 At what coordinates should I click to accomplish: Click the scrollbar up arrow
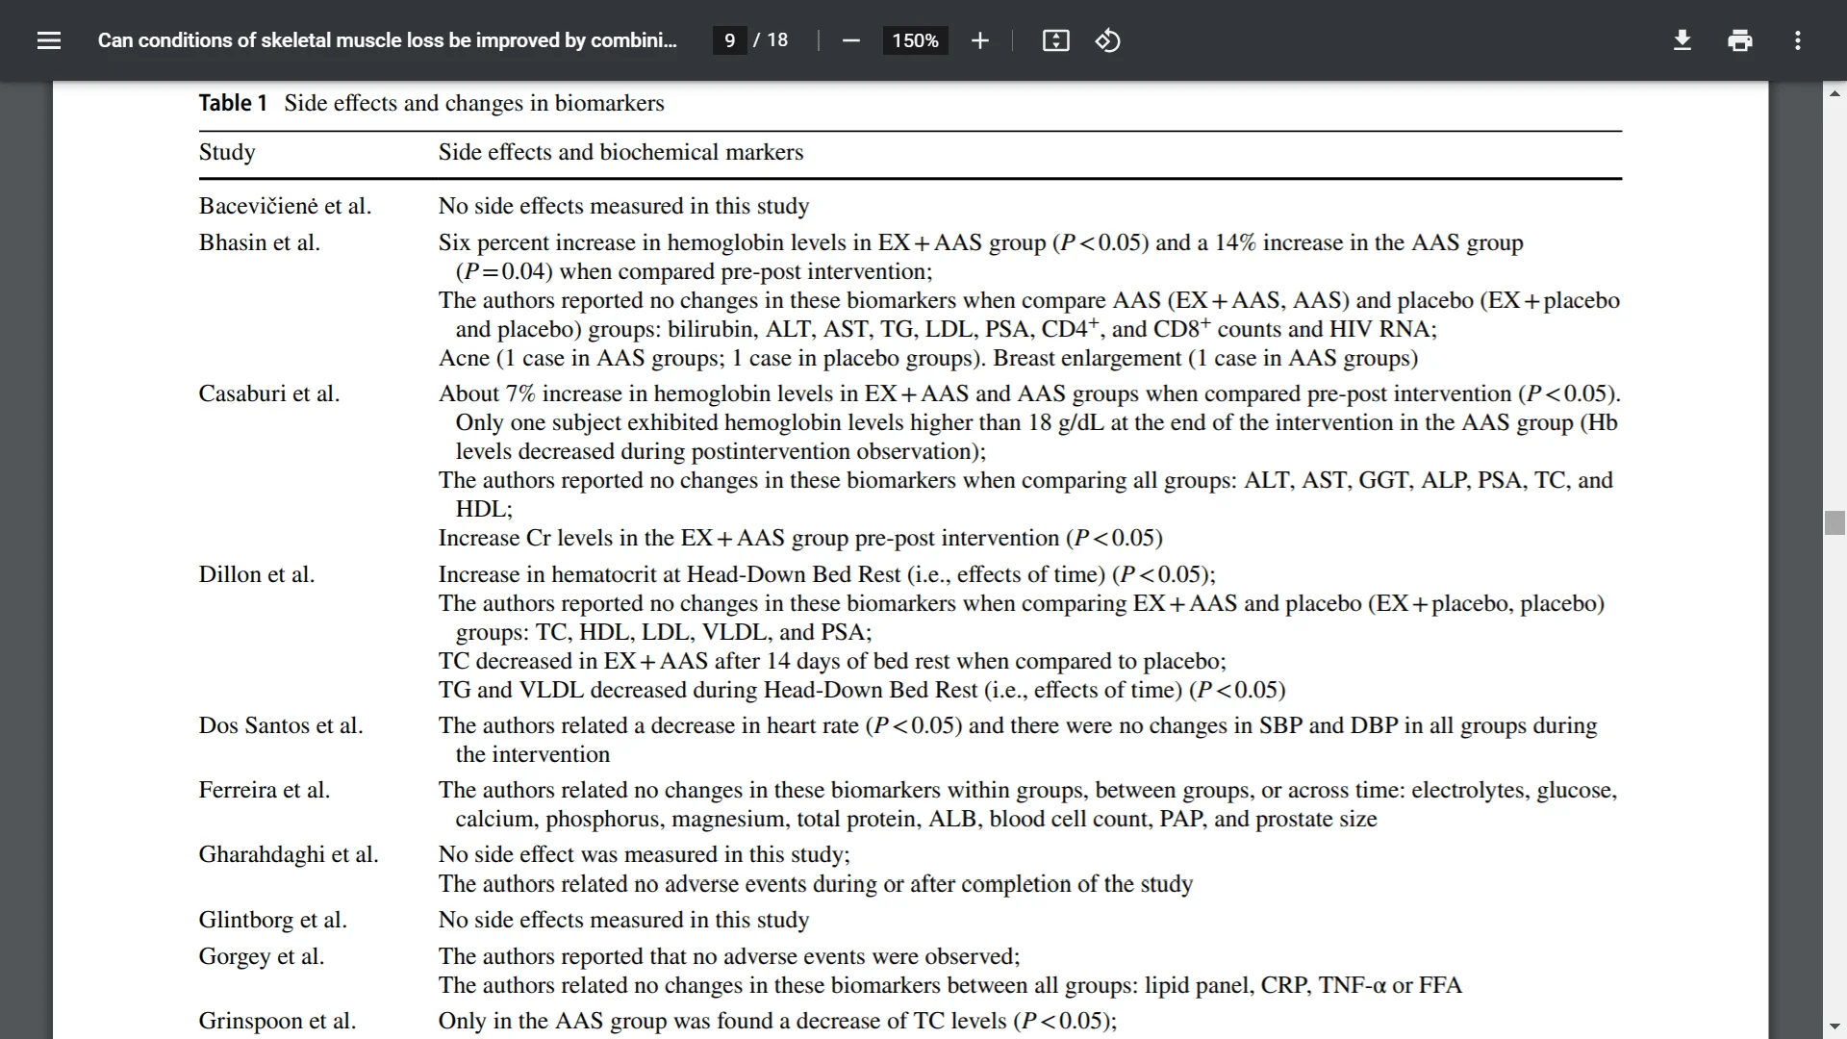(x=1834, y=93)
